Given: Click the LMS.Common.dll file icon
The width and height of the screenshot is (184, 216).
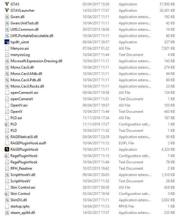Looking at the screenshot, I should (x=7, y=29).
